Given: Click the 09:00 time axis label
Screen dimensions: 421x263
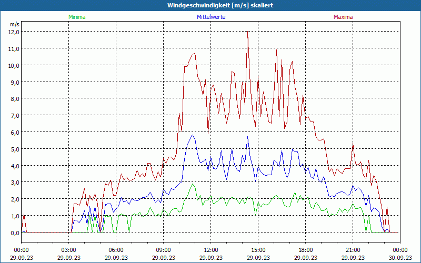Looking at the screenshot, I should pos(164,250).
